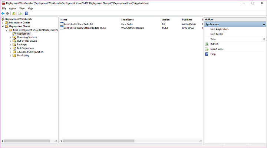Click the tree pane scroll right arrow
267x148 pixels.
pos(56,141)
